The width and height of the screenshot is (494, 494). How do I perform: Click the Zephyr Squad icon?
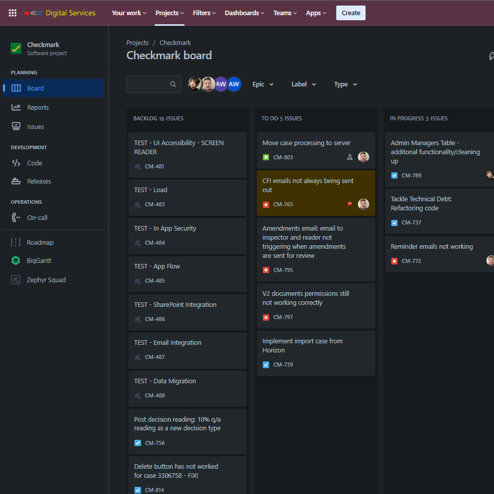click(16, 280)
